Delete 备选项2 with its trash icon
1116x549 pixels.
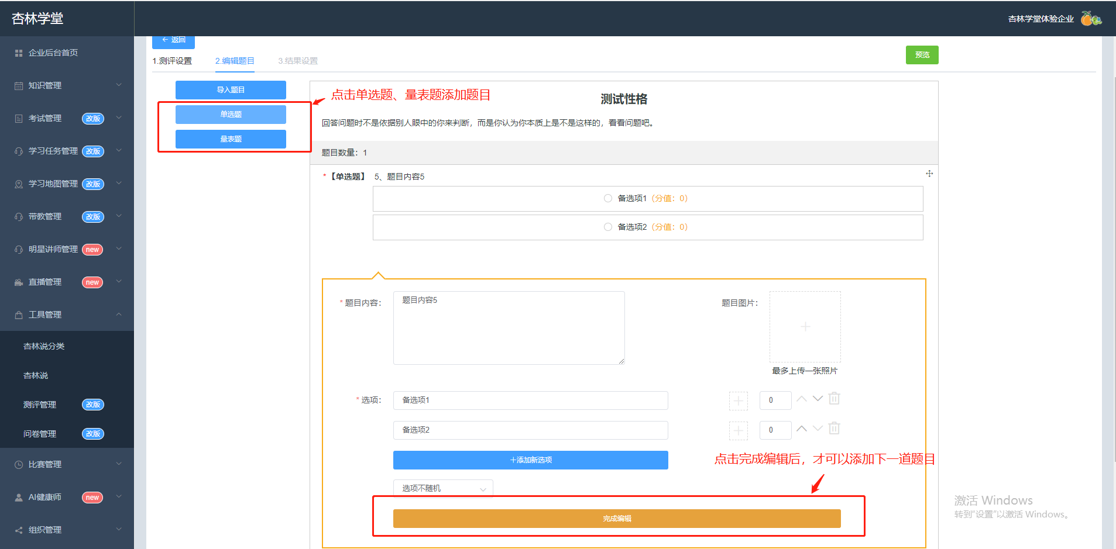pyautogui.click(x=835, y=429)
